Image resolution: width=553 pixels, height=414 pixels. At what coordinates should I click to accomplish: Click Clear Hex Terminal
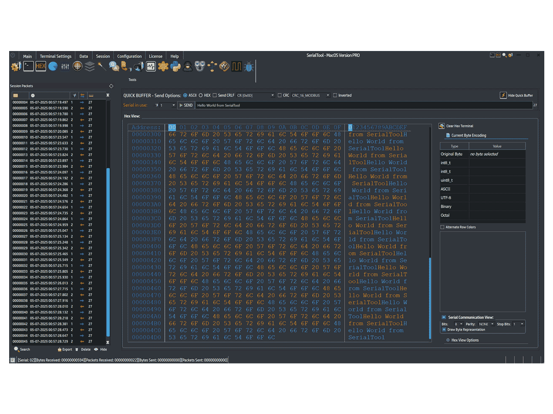456,126
